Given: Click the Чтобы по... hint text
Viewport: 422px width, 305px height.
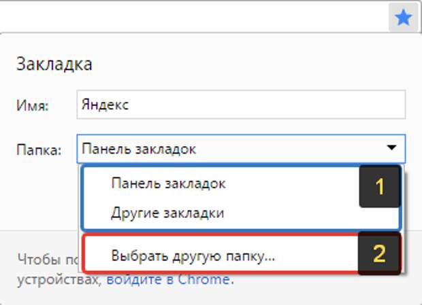Looking at the screenshot, I should (46, 257).
